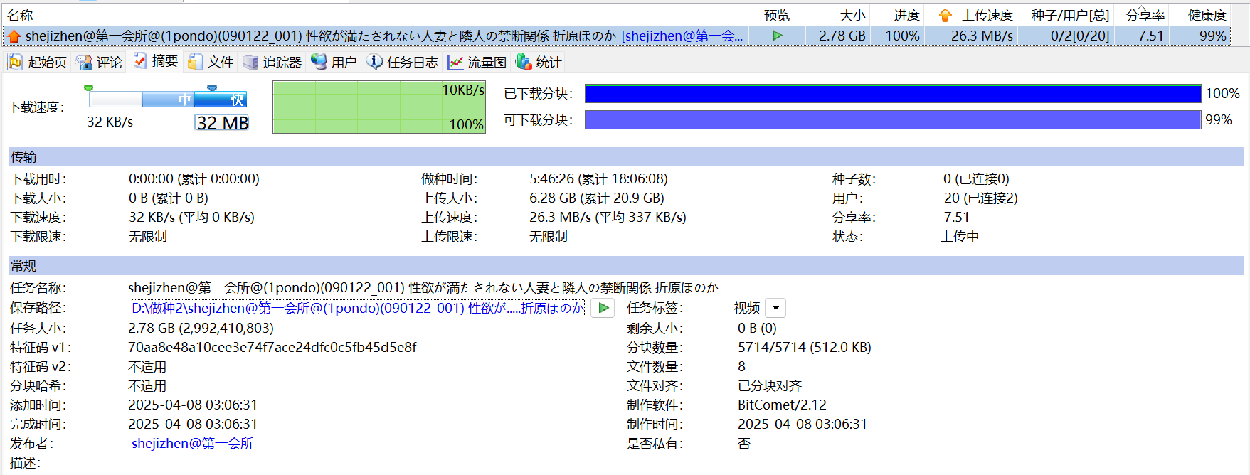This screenshot has height=475, width=1250.
Task: Click the 已下载分块 progress bar
Action: (x=893, y=93)
